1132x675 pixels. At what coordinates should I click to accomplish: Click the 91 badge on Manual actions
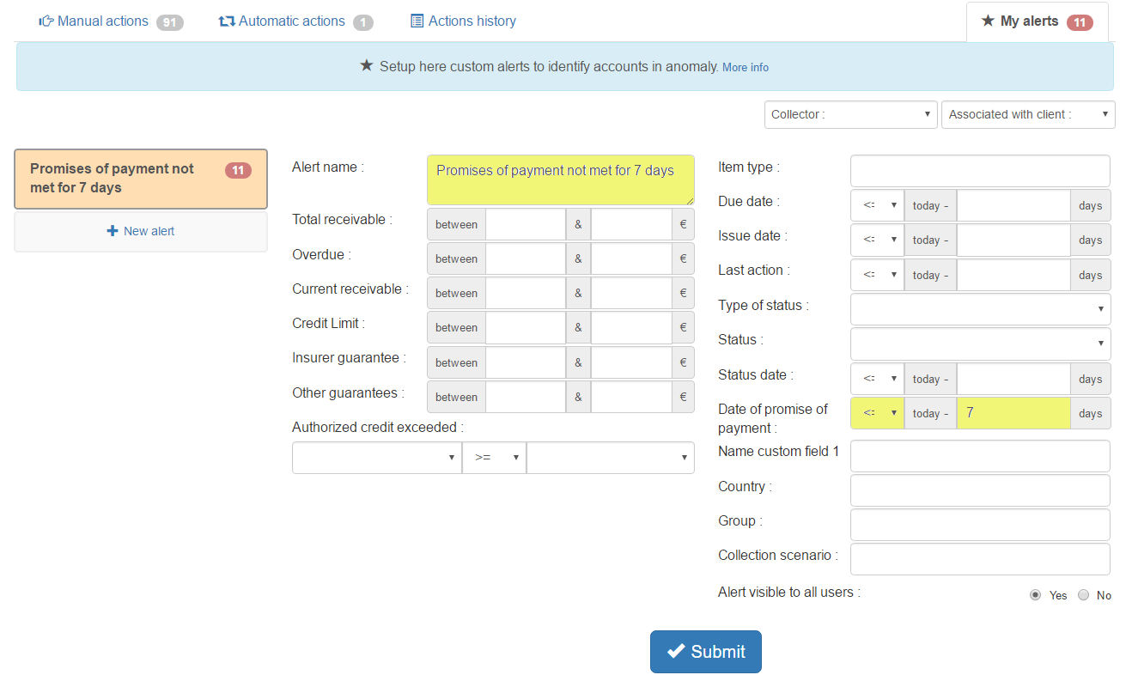click(x=169, y=22)
